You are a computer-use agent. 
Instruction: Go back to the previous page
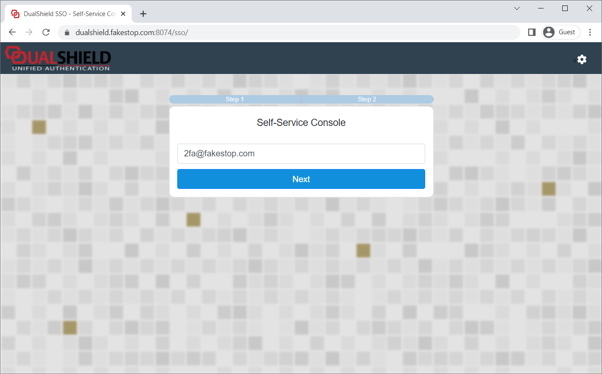(12, 33)
